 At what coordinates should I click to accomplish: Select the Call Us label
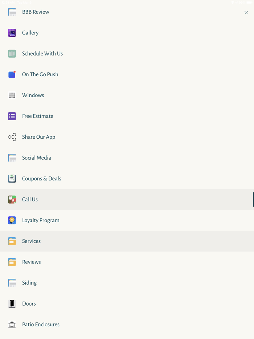(x=30, y=200)
